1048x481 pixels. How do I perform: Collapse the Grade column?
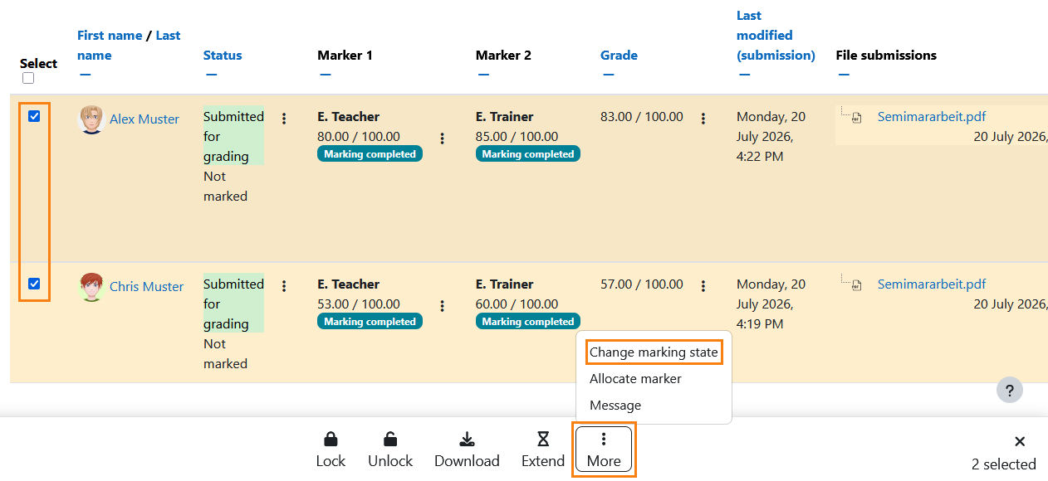(608, 75)
